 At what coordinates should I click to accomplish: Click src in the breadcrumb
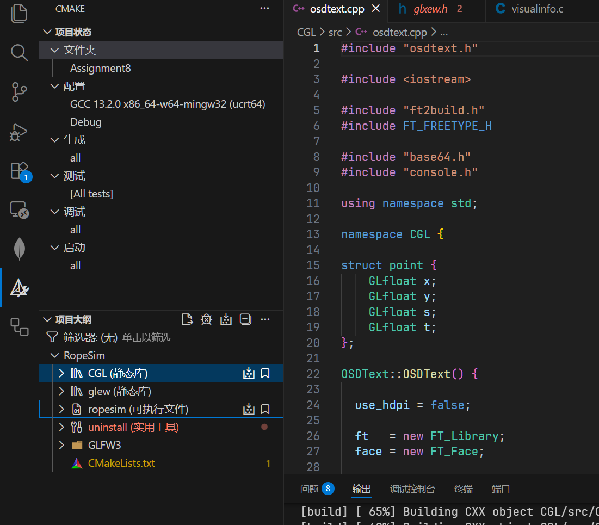point(335,32)
